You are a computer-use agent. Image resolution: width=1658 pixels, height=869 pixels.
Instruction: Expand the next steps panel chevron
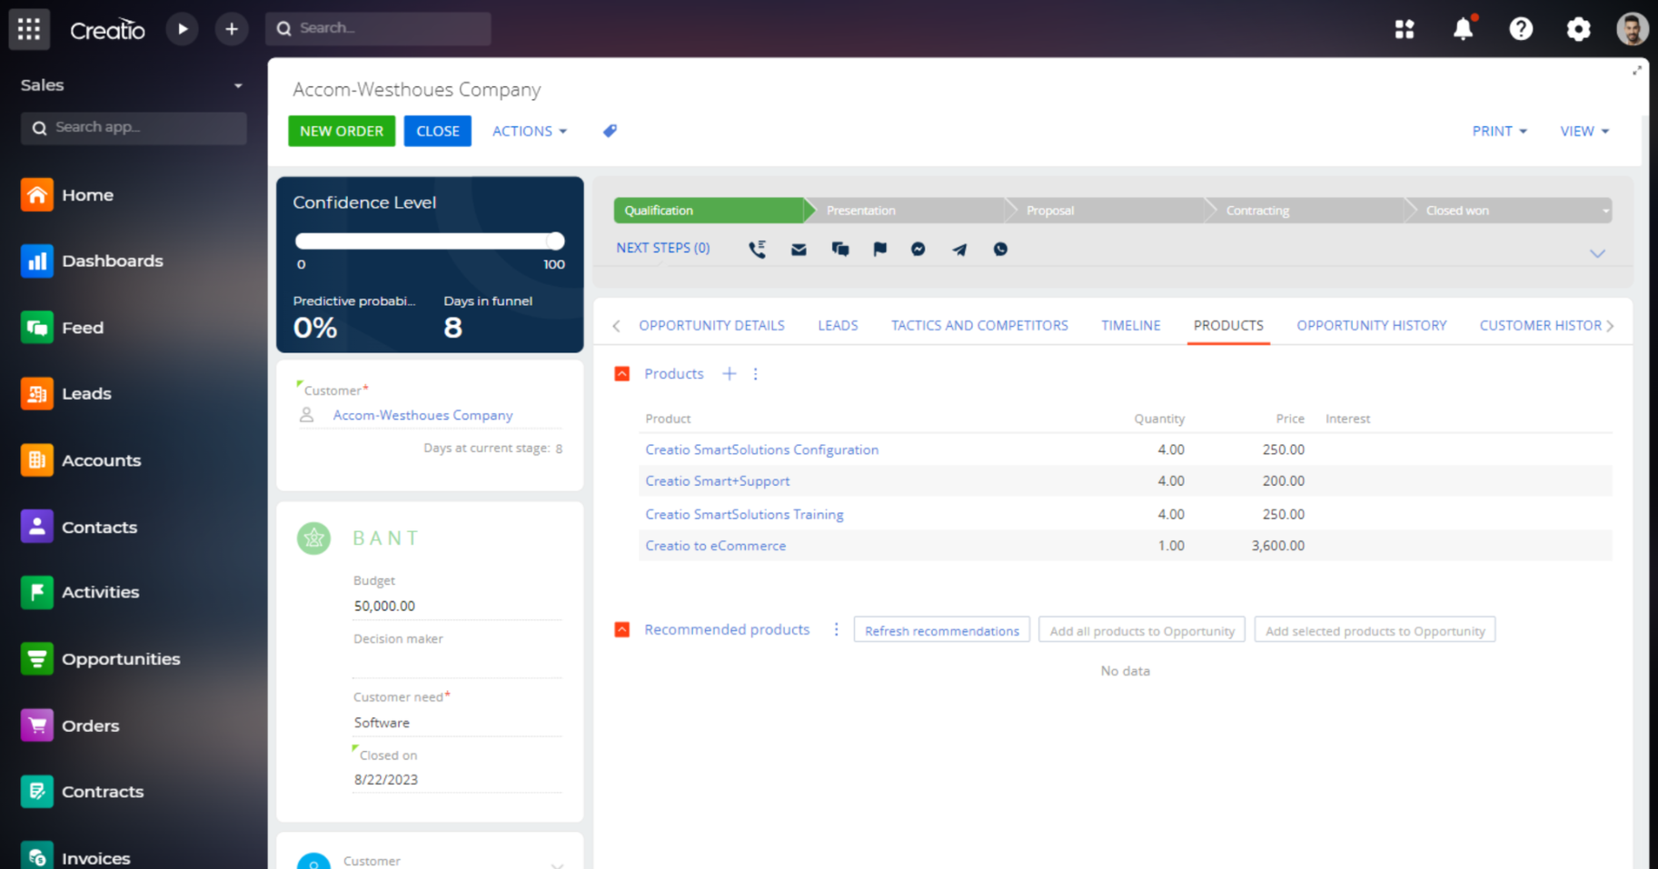(1597, 253)
